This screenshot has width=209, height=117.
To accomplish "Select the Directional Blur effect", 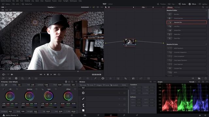I will tap(186, 18).
